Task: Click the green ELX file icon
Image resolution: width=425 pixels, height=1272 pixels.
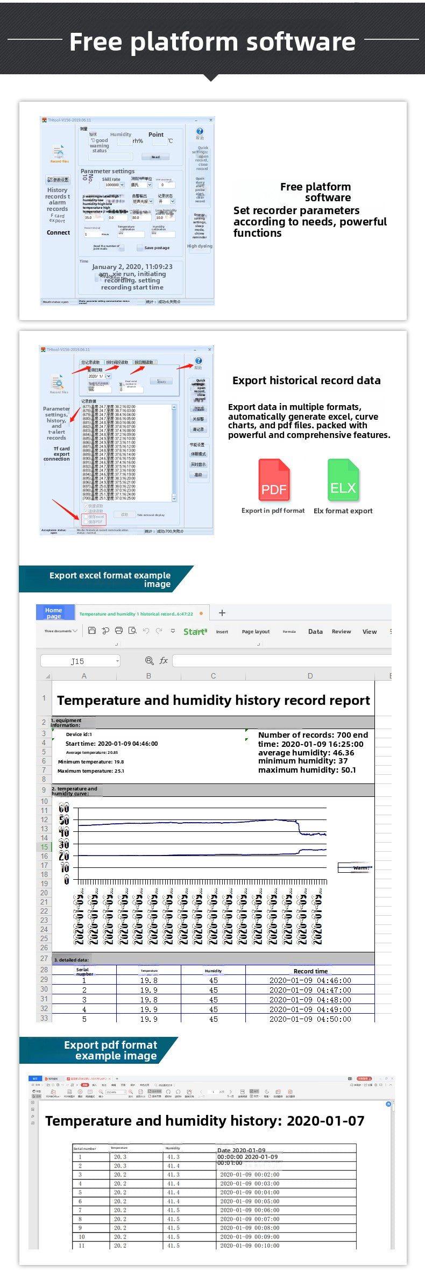Action: pos(343,480)
